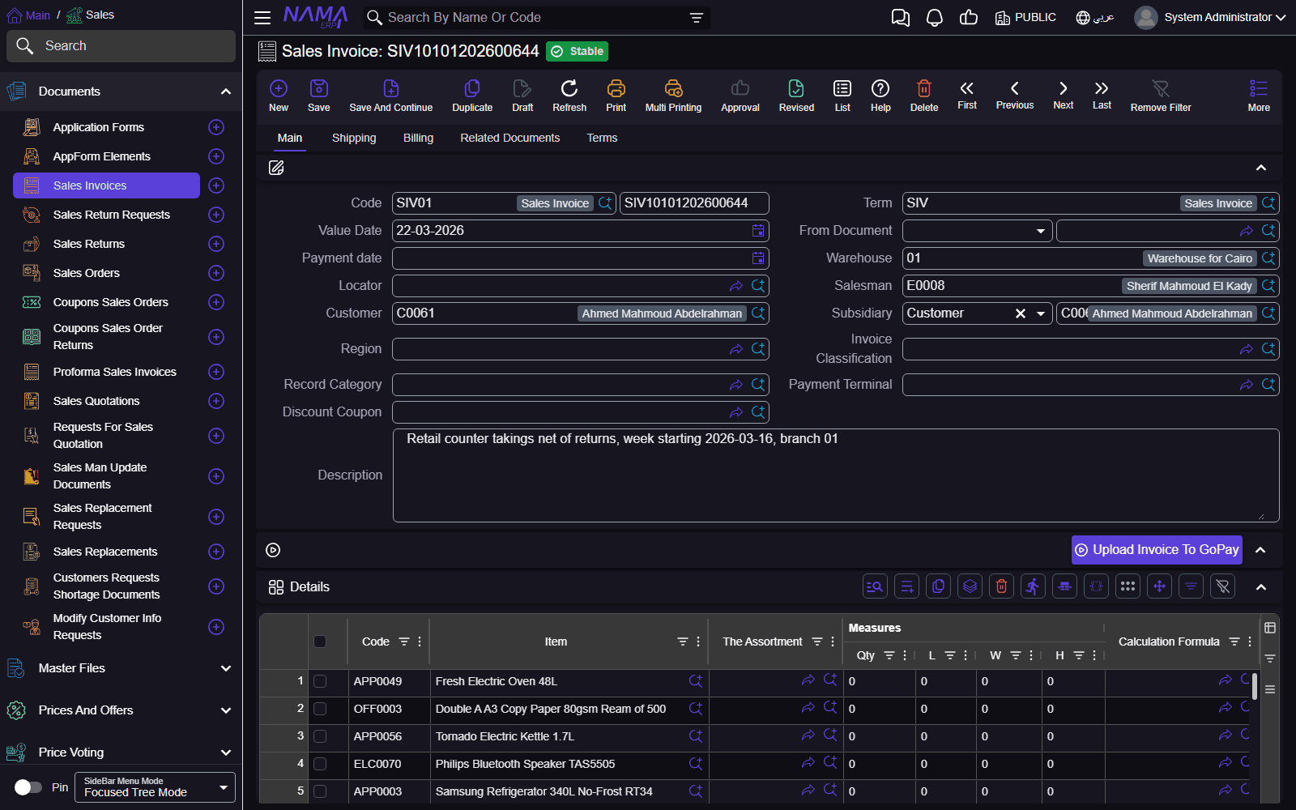Click the Search By Name Or Code field
This screenshot has height=810, width=1296.
click(x=535, y=18)
